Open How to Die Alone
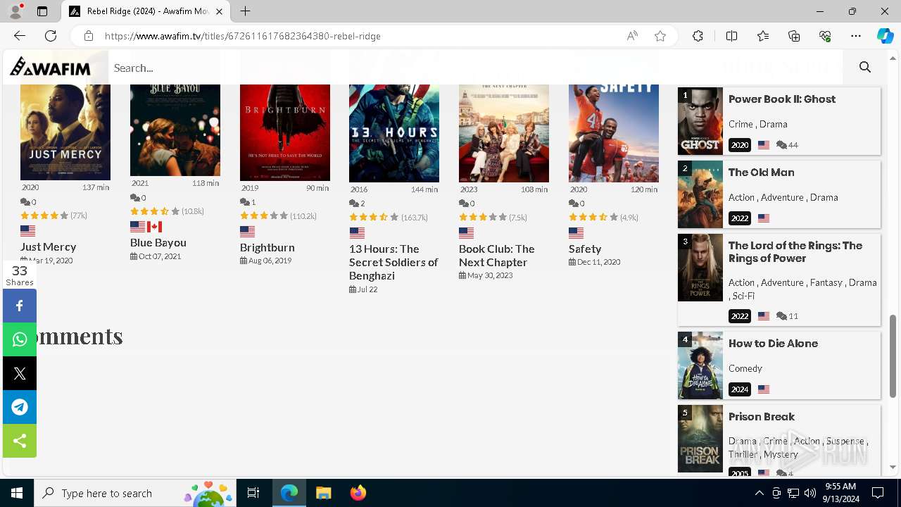 point(774,343)
